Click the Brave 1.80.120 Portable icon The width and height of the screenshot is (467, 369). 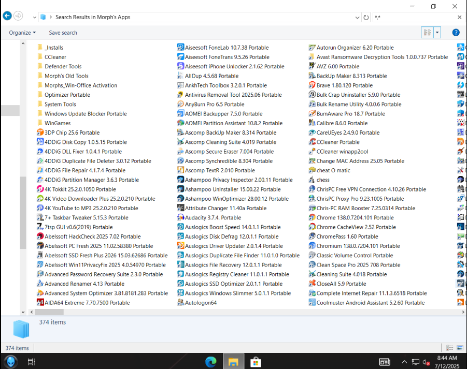pyautogui.click(x=312, y=85)
